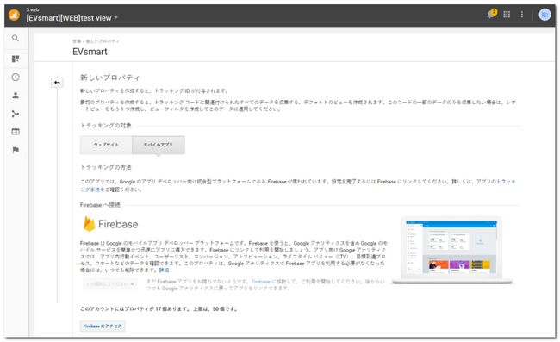Click the トラッキングの方法 section label
Image resolution: width=560 pixels, height=342 pixels.
point(106,167)
